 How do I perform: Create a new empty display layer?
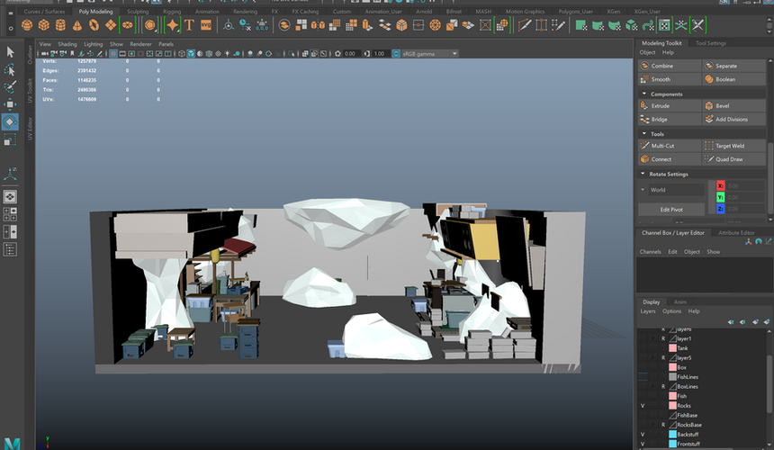(x=755, y=321)
